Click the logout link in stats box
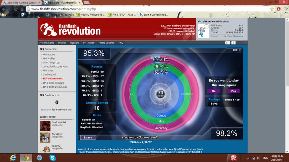 tap(214, 36)
